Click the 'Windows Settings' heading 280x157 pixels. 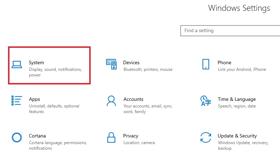click(239, 8)
